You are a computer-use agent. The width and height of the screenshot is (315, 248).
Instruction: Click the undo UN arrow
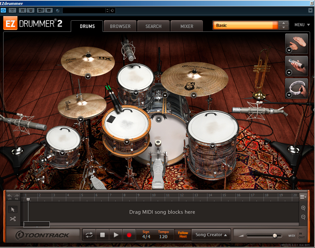tap(10, 197)
